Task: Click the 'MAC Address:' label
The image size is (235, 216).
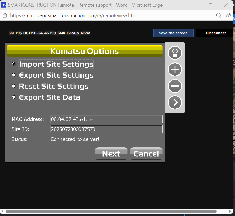Action: [x=28, y=119]
